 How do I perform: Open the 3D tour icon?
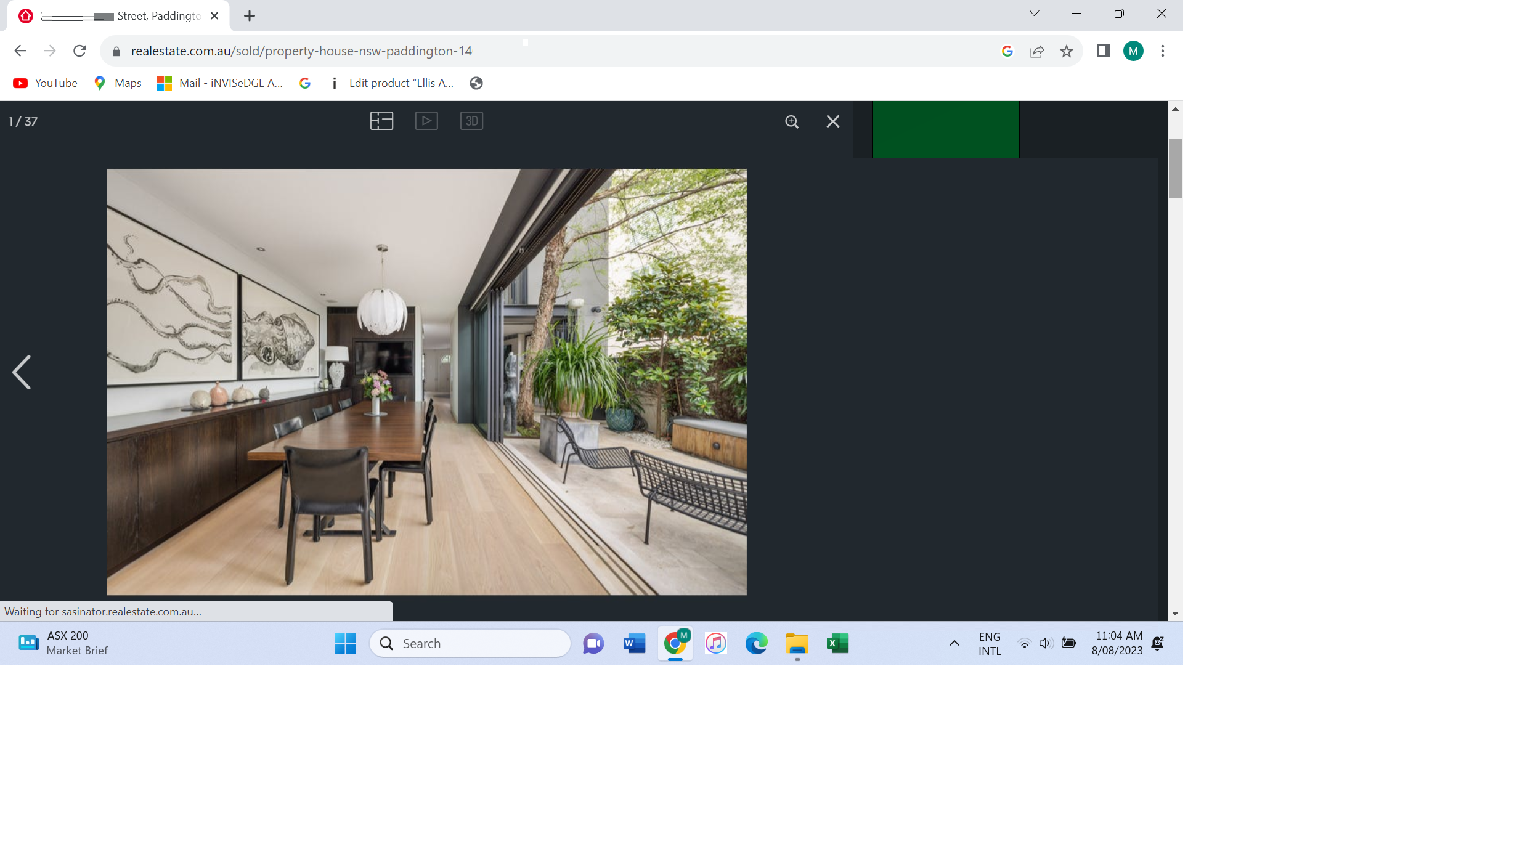coord(471,121)
